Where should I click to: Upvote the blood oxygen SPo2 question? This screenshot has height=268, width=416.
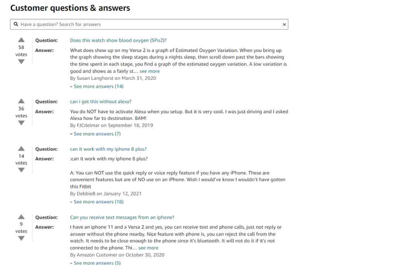(x=21, y=40)
